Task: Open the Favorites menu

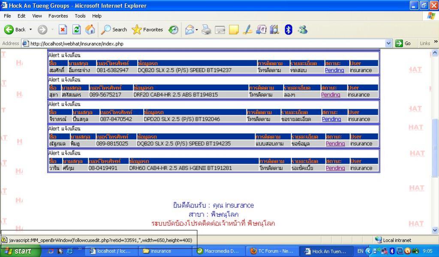Action: coord(58,16)
